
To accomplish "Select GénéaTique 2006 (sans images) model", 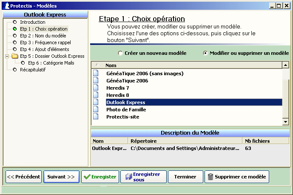I will tap(145, 73).
